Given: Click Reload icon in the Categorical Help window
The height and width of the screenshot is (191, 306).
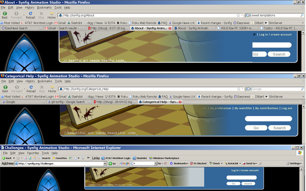Looking at the screenshot, I should click(31, 87).
